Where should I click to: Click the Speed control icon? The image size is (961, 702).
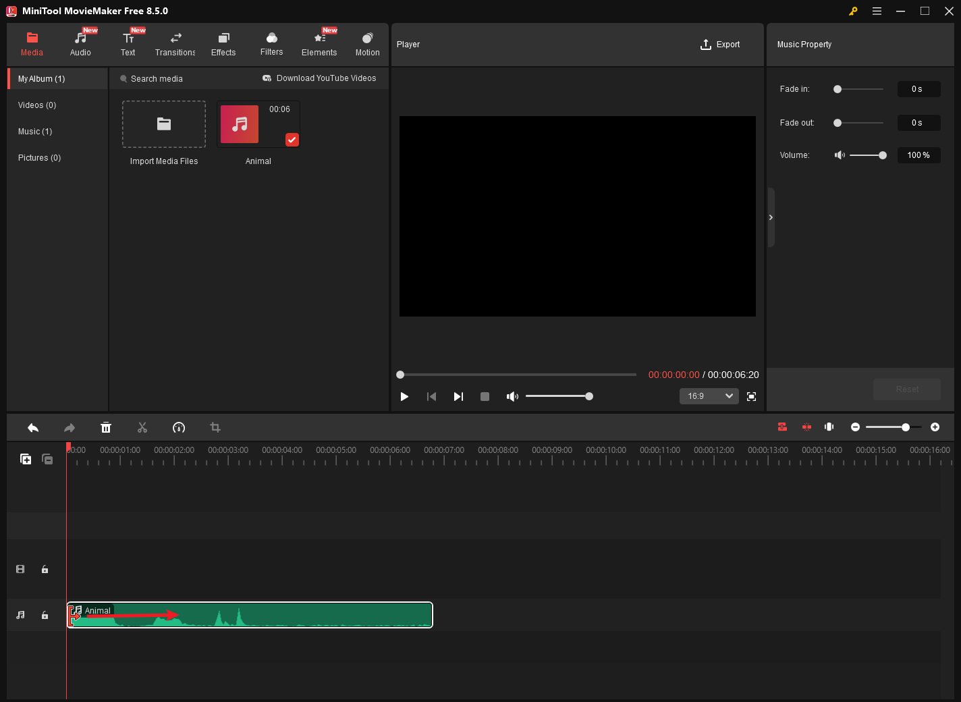tap(179, 427)
